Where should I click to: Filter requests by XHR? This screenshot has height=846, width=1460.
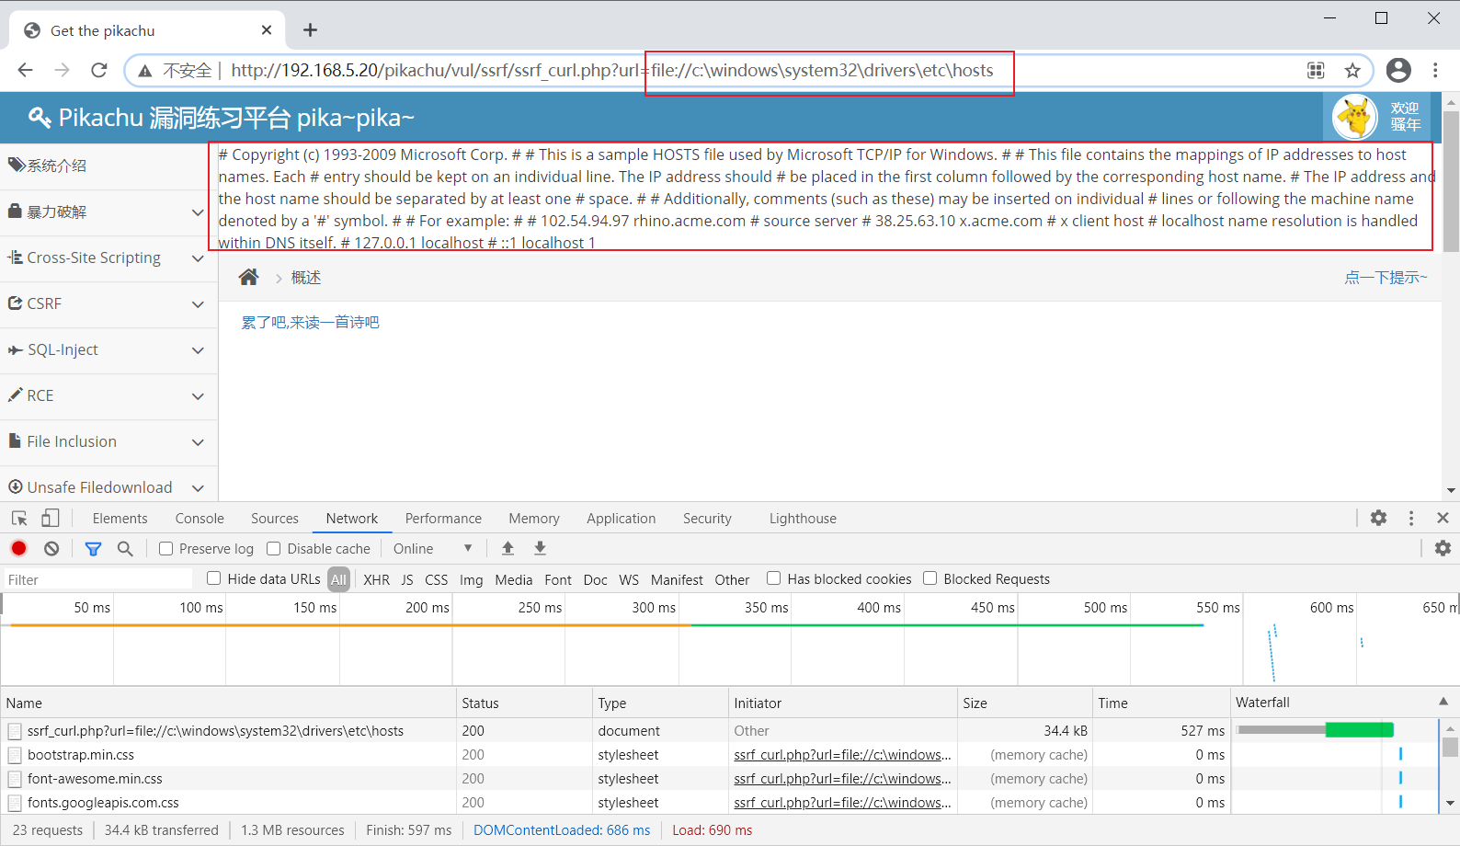[x=376, y=579]
